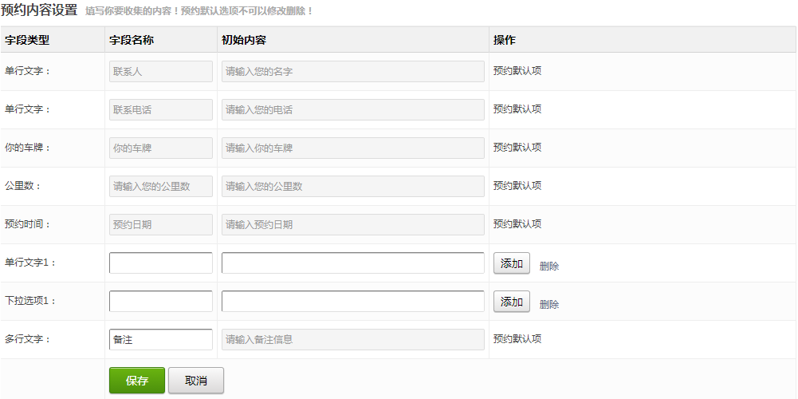Click the 你的车牌 field name box
This screenshot has height=399, width=798.
[161, 148]
